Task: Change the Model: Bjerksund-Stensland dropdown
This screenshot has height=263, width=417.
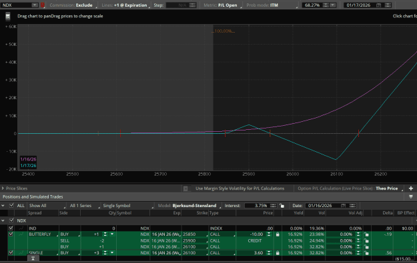Action: 189,206
